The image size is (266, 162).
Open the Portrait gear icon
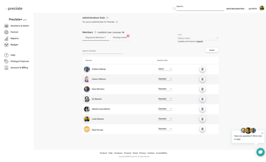[6, 32]
